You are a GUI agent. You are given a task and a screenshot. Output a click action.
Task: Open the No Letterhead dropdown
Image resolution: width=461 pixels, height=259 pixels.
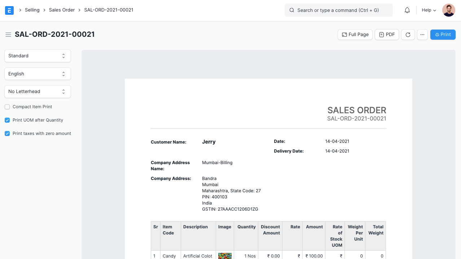pos(38,91)
